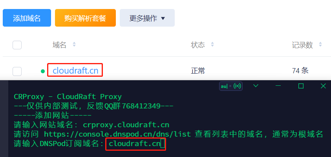
Task: Toggle the select-all checkbox in header
Action: click(x=17, y=45)
